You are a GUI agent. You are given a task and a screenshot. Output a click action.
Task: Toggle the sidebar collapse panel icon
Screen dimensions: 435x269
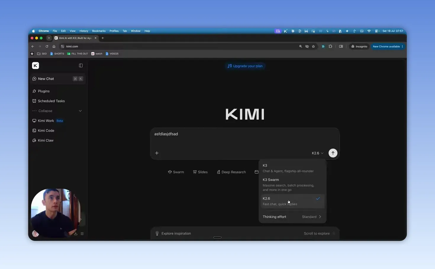pyautogui.click(x=81, y=66)
